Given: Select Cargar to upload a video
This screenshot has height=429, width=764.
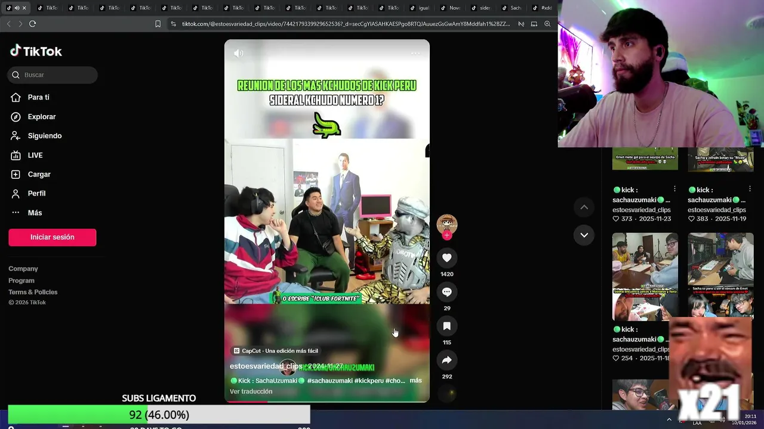Looking at the screenshot, I should [30, 174].
